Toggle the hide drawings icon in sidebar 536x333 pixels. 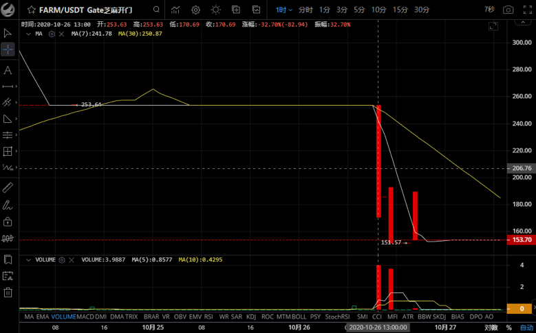point(8,239)
